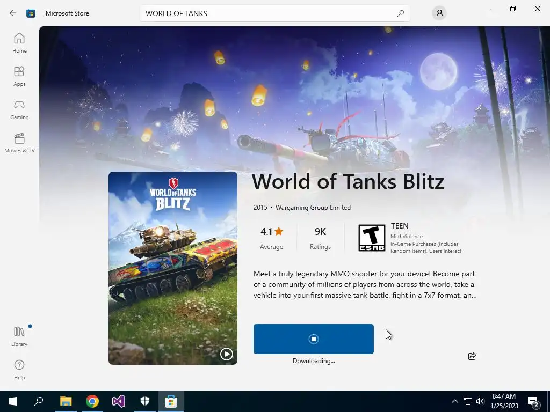Click the Share icon

[472, 356]
